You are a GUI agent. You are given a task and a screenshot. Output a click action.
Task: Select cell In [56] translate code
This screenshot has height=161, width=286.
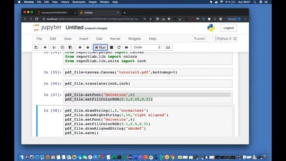tap(148, 84)
